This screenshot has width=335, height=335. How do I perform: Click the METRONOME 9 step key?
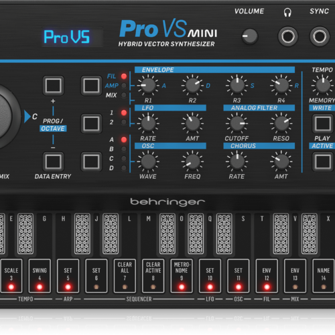[182, 276]
